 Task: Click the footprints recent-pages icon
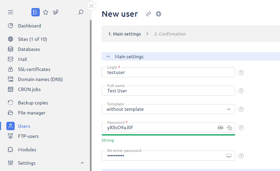(56, 12)
